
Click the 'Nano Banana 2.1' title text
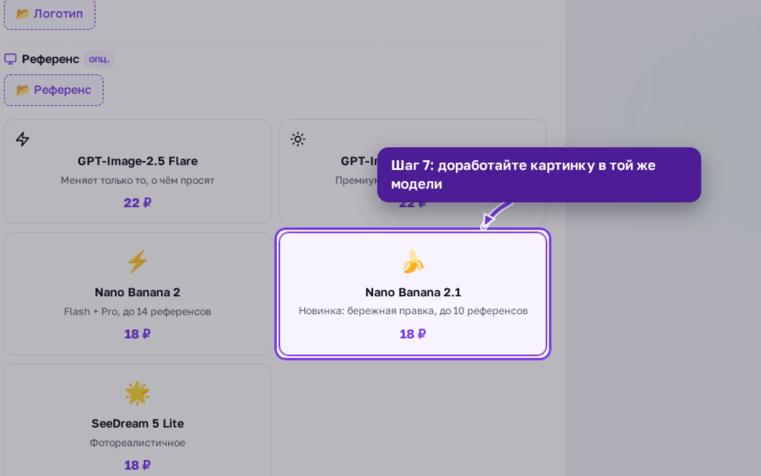(x=413, y=292)
